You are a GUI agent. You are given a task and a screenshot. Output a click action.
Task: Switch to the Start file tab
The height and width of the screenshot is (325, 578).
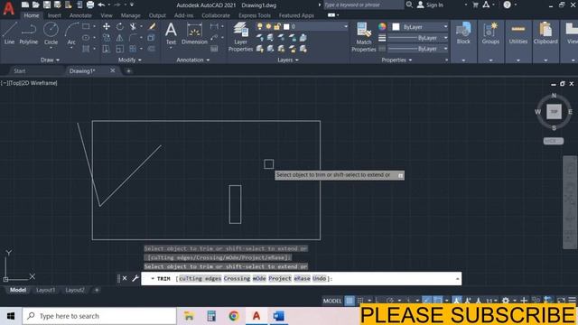tap(20, 70)
